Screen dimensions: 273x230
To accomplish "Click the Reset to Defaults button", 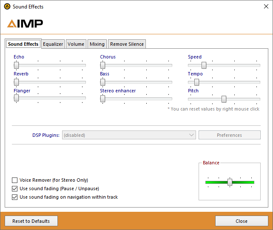I will coord(31,221).
